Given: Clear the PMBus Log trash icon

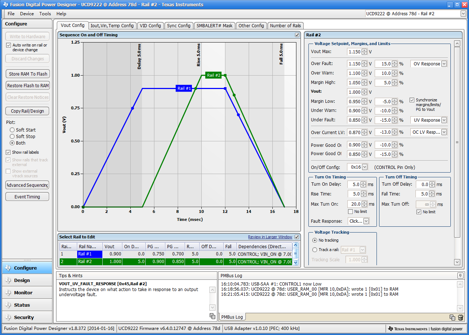Looking at the screenshot, I should (461, 318).
